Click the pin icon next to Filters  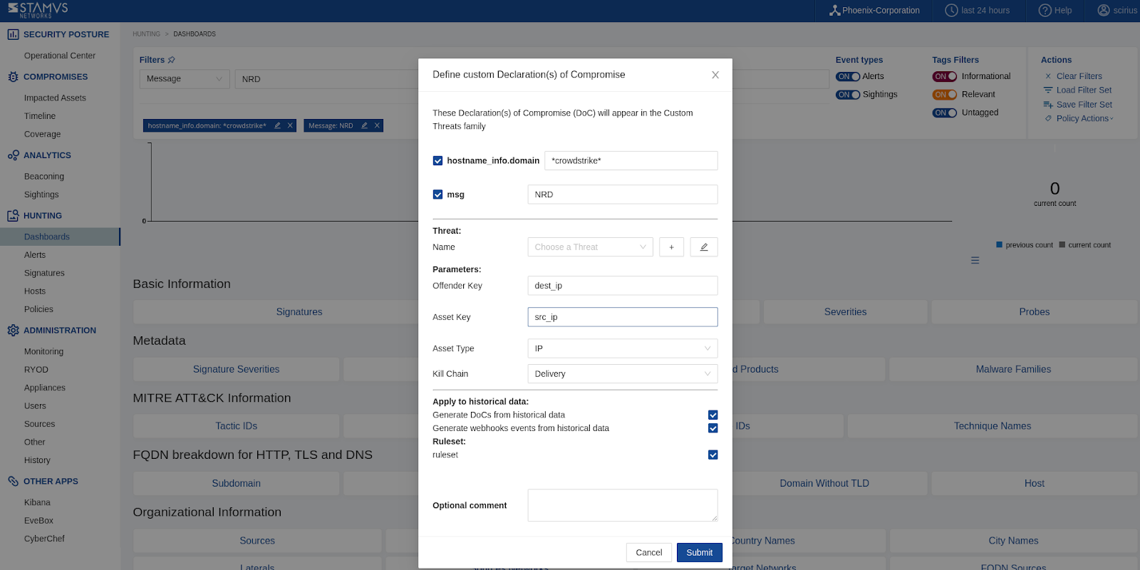pyautogui.click(x=171, y=60)
